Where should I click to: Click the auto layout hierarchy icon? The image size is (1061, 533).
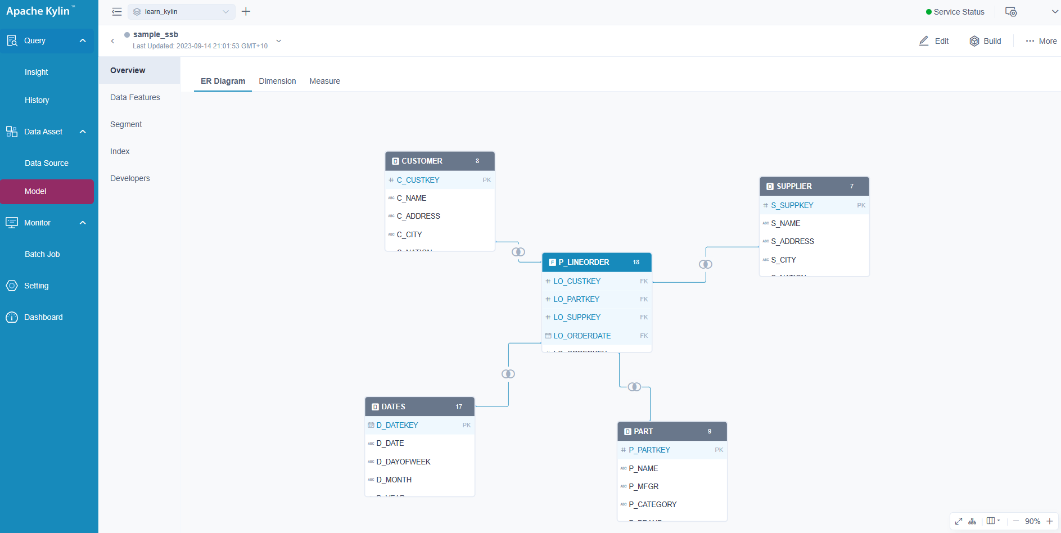[x=972, y=521]
